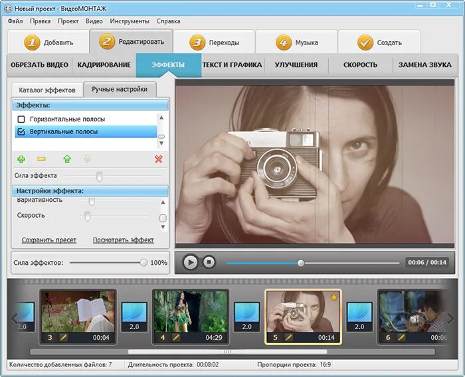Click the greyed move effect down arrow
Screen dimensions: 465x377
click(87, 159)
